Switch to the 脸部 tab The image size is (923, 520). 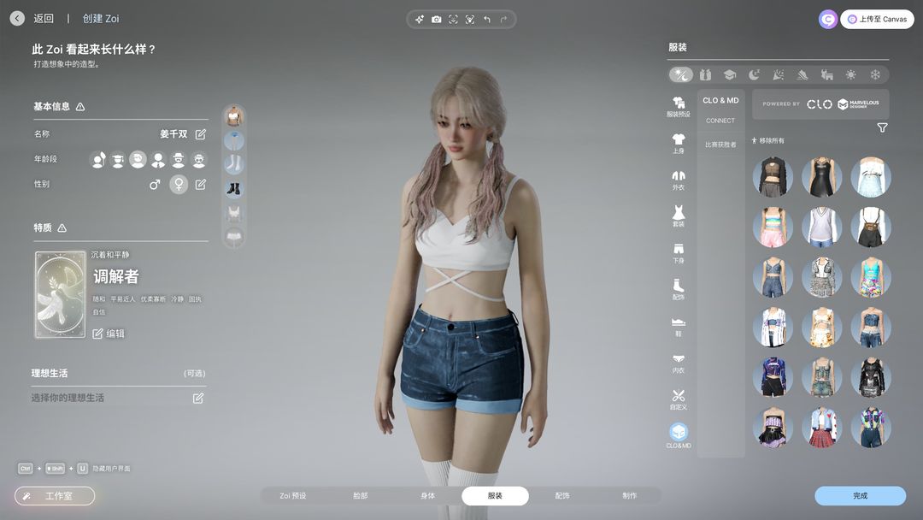click(361, 496)
